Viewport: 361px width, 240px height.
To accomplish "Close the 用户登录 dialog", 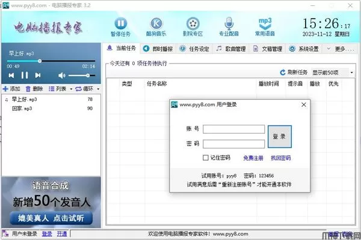I will [x=304, y=105].
